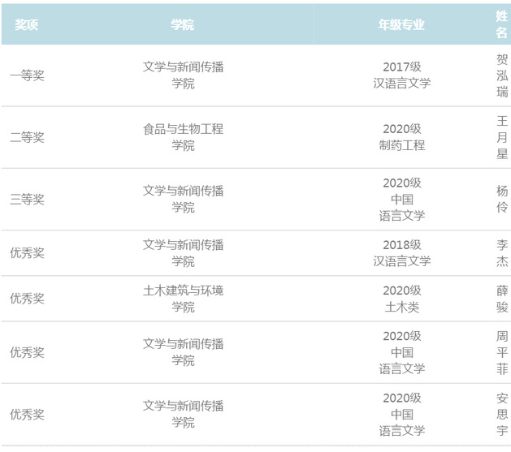The width and height of the screenshot is (511, 452).
Task: Select the 一等奖 award cell
Action: [26, 75]
